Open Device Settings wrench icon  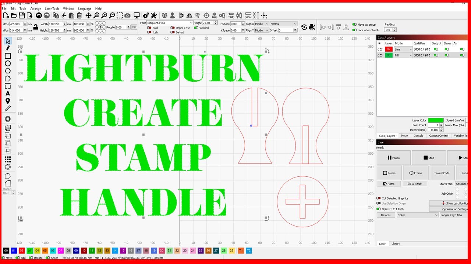tap(154, 15)
